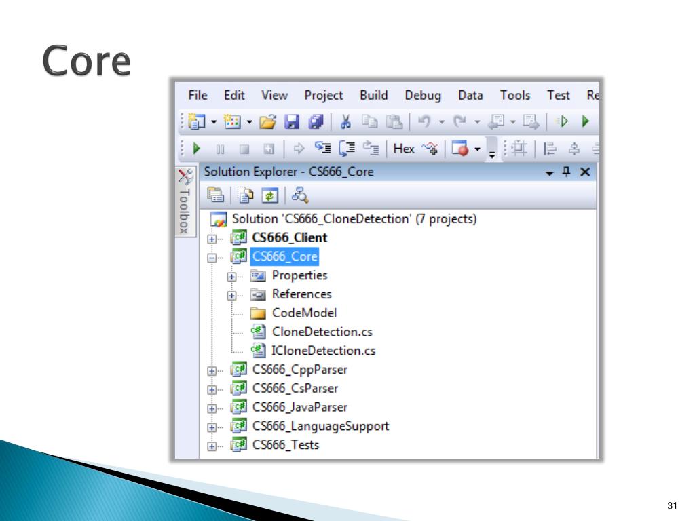695x521 pixels.
Task: Click the Step Into icon
Action: click(322, 147)
